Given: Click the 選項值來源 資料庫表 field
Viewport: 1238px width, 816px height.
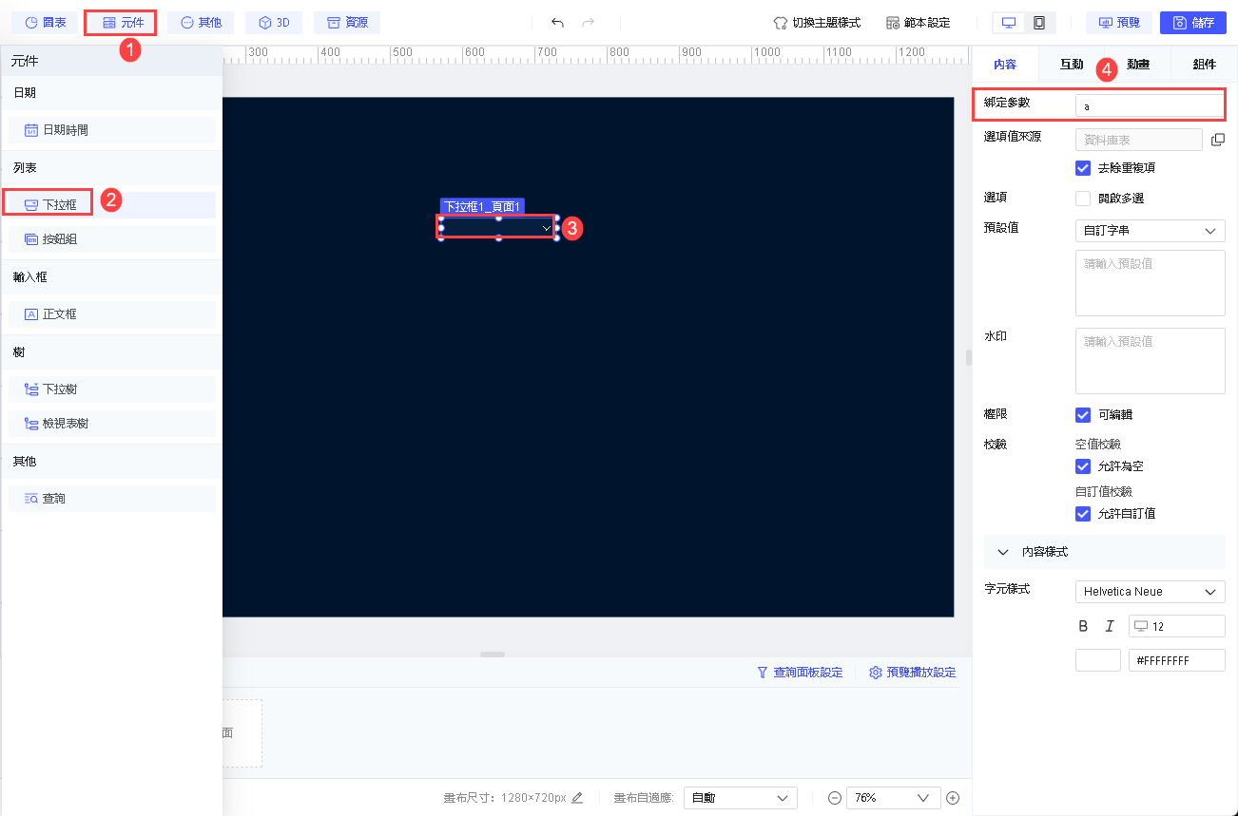Looking at the screenshot, I should 1139,140.
